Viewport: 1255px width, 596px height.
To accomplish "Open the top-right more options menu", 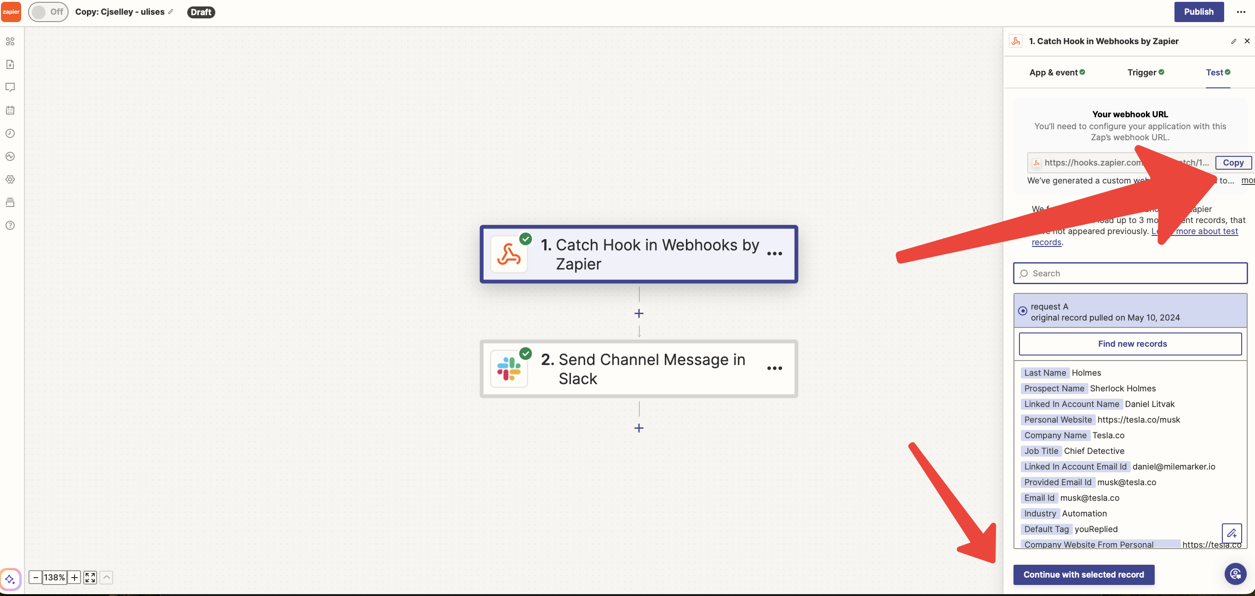I will pyautogui.click(x=1241, y=11).
